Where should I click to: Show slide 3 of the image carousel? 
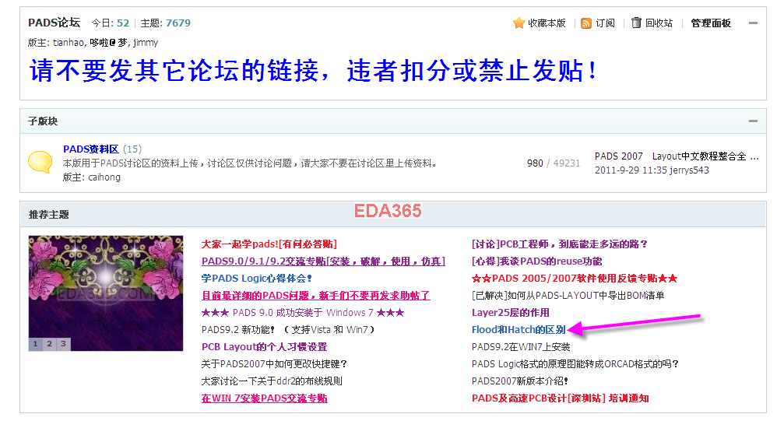(63, 344)
